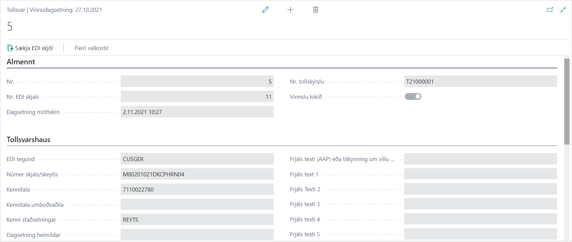Image resolution: width=572 pixels, height=242 pixels.
Task: Open the Fleiri valkostir menu
Action: tap(92, 48)
